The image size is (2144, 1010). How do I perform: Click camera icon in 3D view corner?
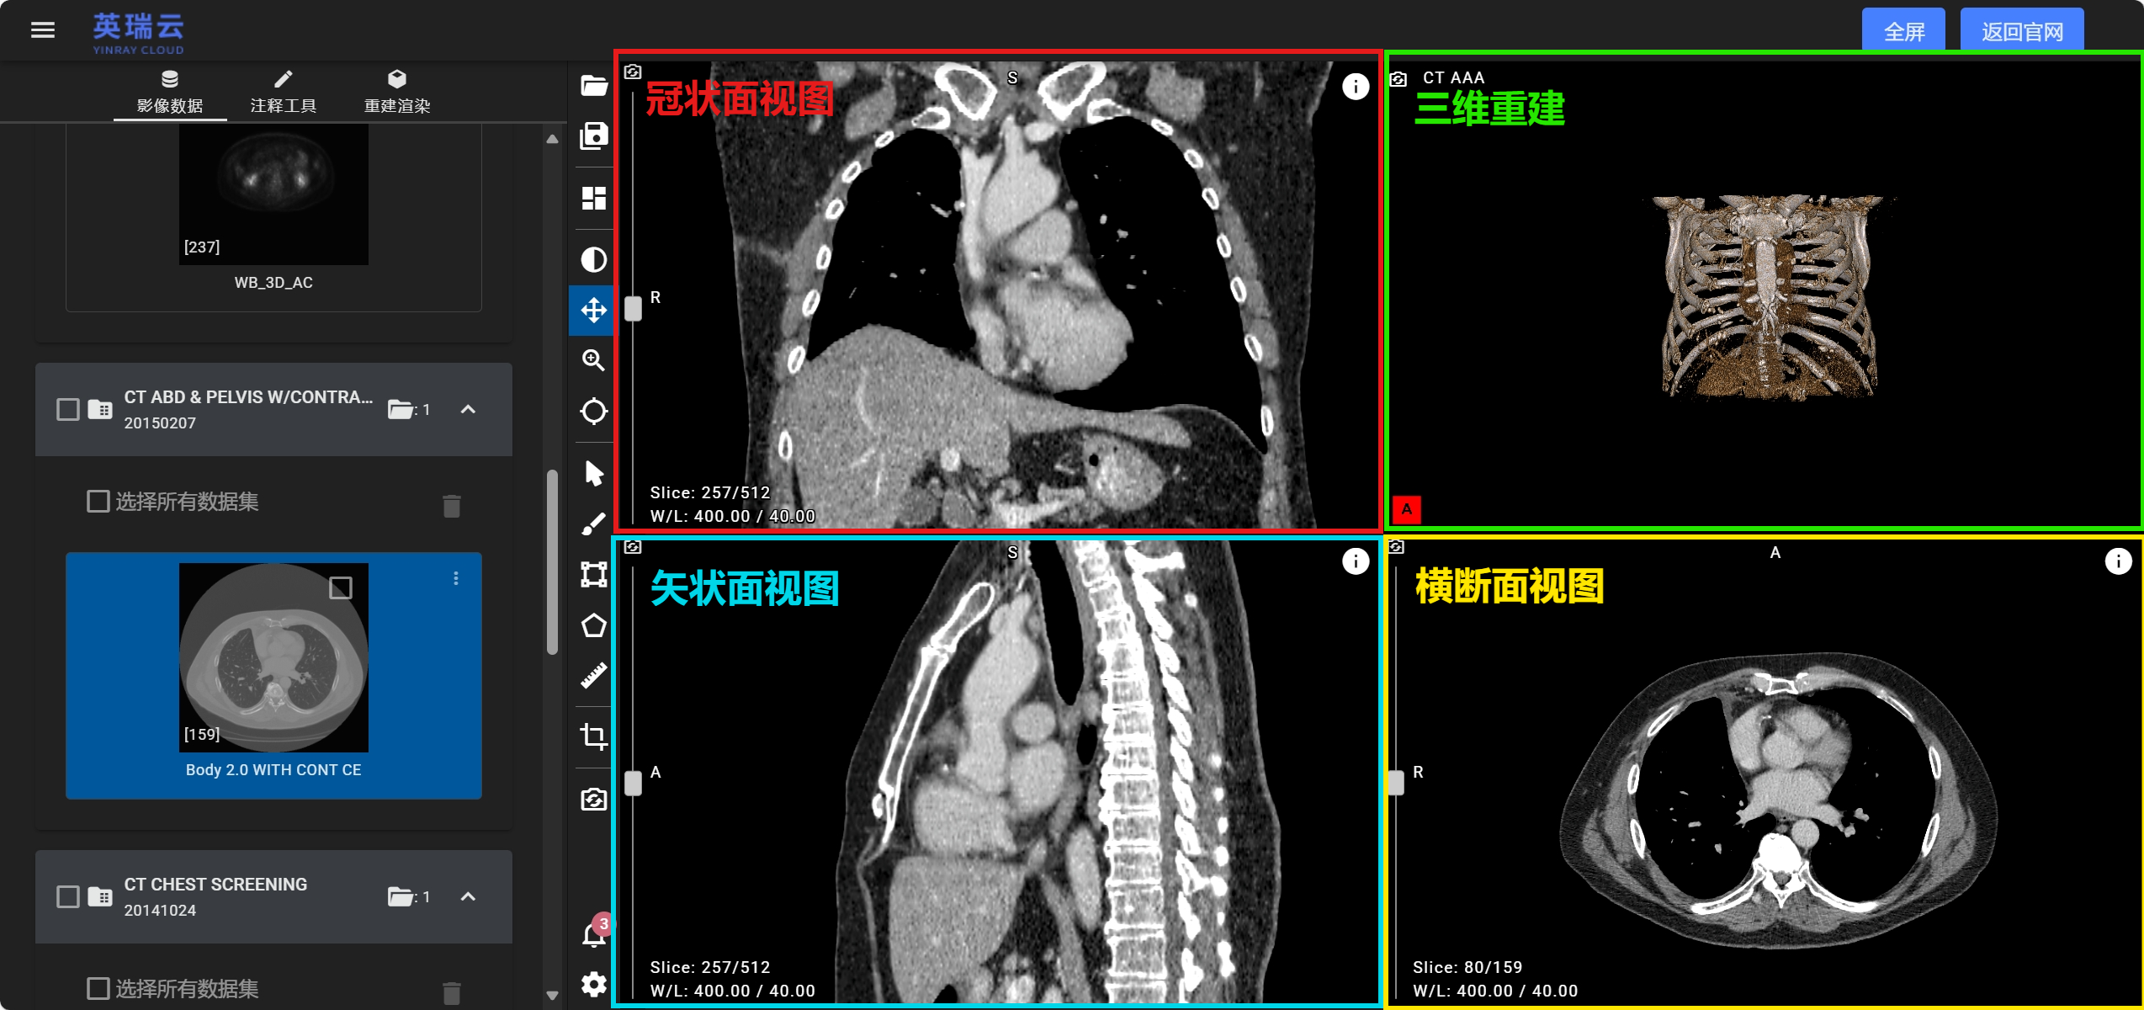click(1398, 79)
